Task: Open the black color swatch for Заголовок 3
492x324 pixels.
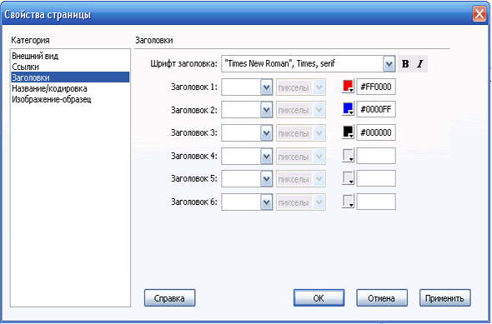Action: click(x=348, y=132)
